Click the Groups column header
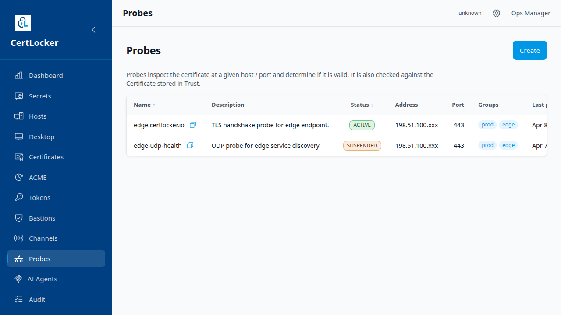This screenshot has height=315, width=561. pyautogui.click(x=488, y=105)
